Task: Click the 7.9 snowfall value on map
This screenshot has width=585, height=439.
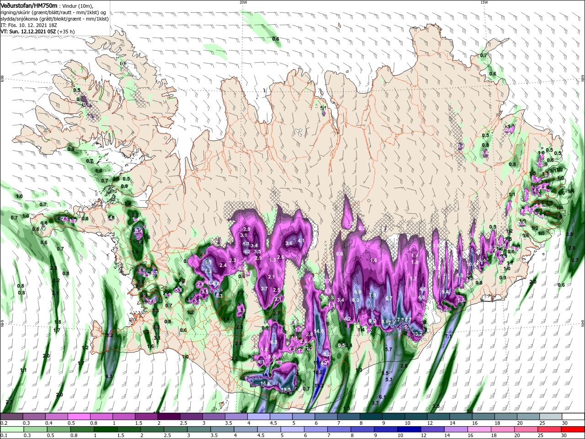Action: pyautogui.click(x=372, y=295)
